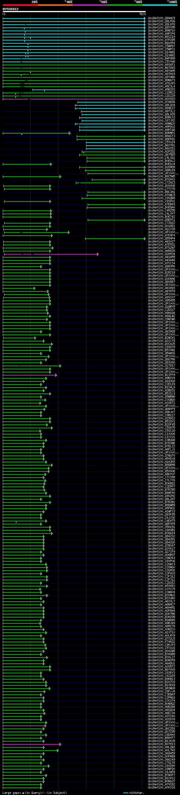Open the UniRef100_A9BXY4 hit label
The image size is (180, 795).
[161, 378]
